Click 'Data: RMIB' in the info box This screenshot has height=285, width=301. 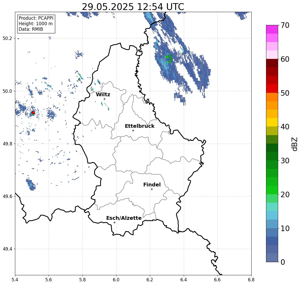point(31,29)
